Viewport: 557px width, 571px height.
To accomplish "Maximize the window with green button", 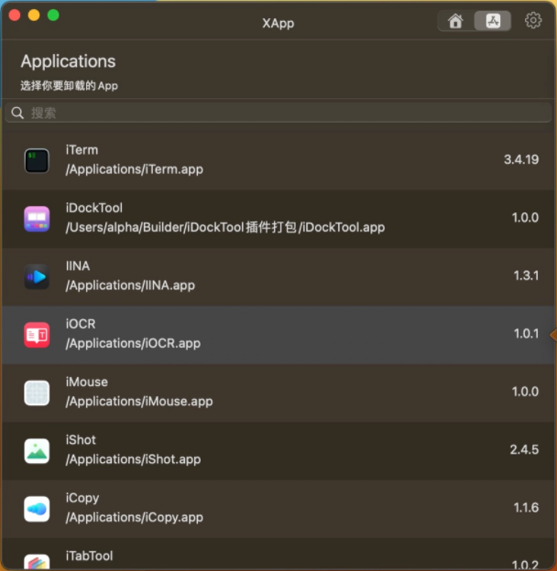I will [x=53, y=16].
